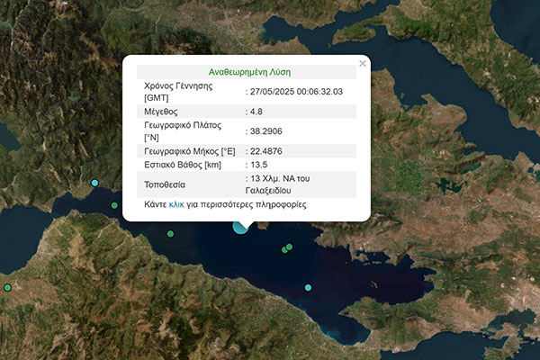
Task: Click the 'Τοποθεσία' row label
Action: [165, 184]
